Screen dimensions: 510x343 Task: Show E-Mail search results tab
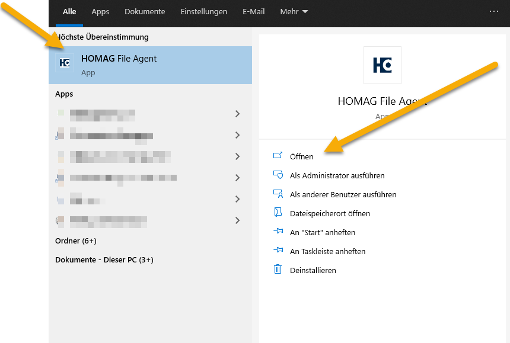tap(253, 12)
